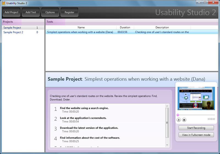The height and width of the screenshot is (154, 220).
Task: Click Time 00:00:54 under task 2
Action: 70,122
